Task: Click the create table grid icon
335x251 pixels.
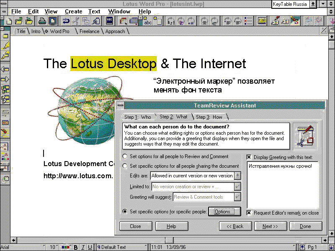Action: [x=133, y=21]
